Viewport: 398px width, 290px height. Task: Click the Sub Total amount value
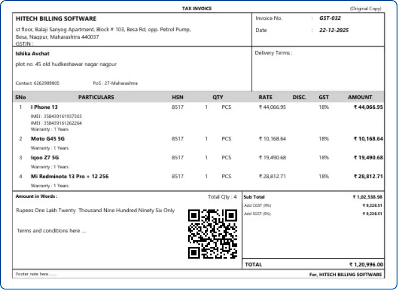pyautogui.click(x=367, y=197)
